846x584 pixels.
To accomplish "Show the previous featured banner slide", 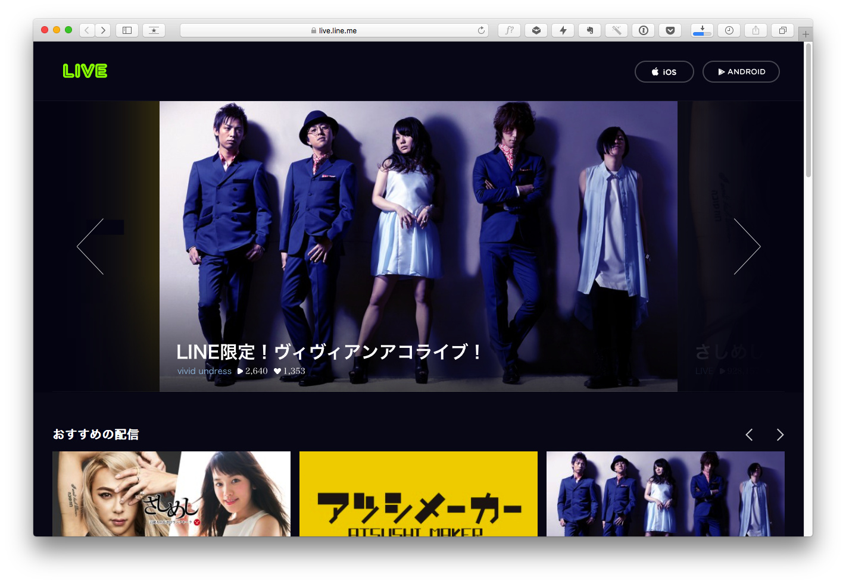I will click(90, 246).
